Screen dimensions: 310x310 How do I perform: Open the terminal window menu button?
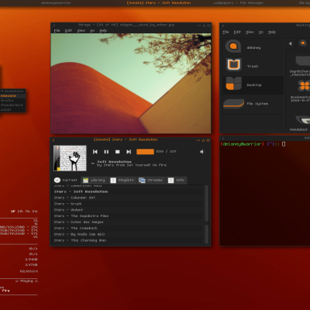(x=223, y=139)
